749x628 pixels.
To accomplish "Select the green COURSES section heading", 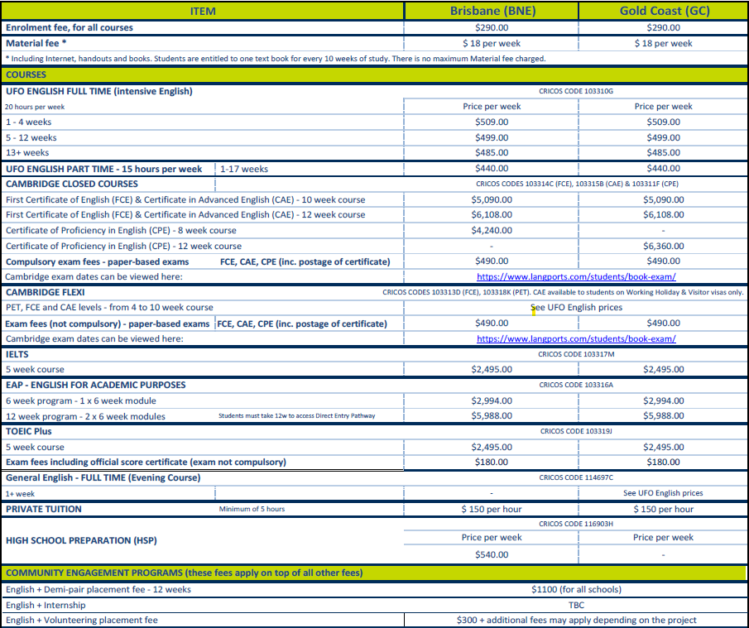I will [x=26, y=74].
